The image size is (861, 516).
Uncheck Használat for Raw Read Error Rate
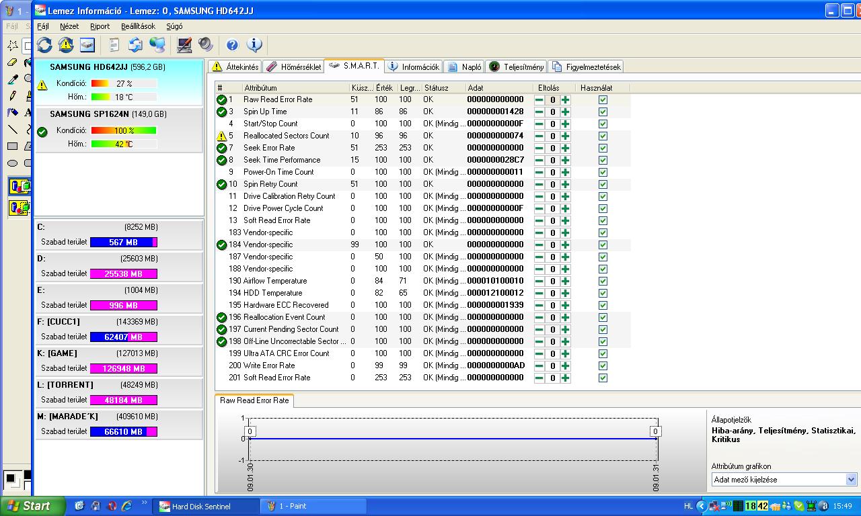pos(603,99)
